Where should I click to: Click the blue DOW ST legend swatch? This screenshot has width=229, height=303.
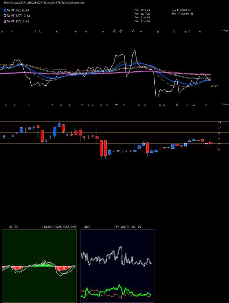(x=5, y=10)
